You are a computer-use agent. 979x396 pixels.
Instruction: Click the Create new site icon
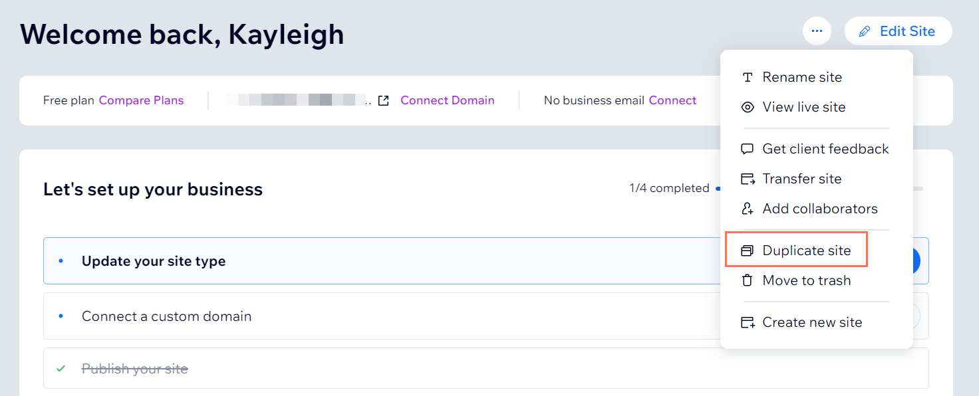click(748, 322)
